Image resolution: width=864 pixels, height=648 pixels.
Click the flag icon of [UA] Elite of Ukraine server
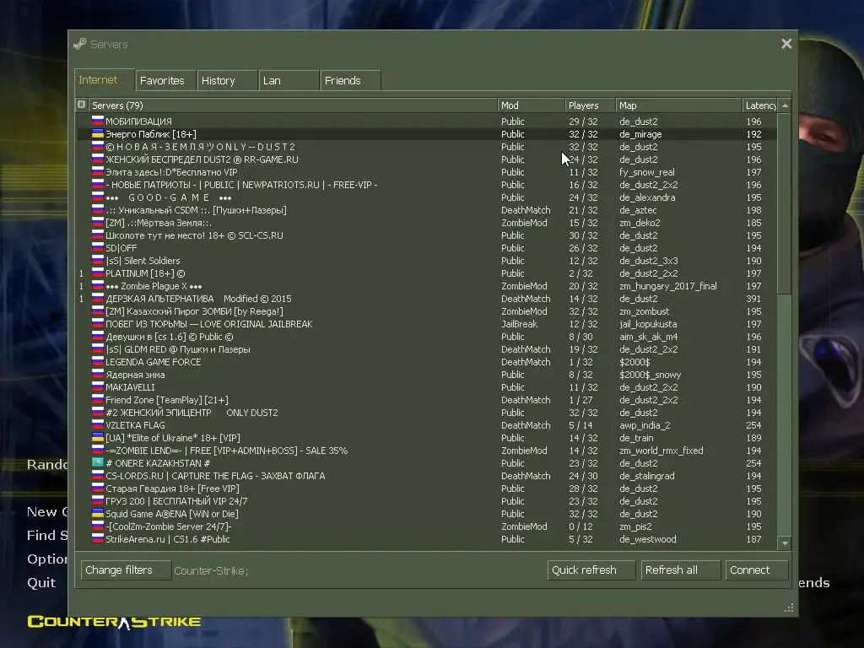tap(98, 438)
